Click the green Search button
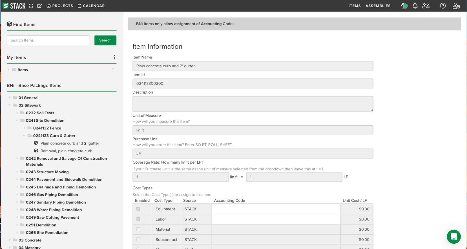 105,40
